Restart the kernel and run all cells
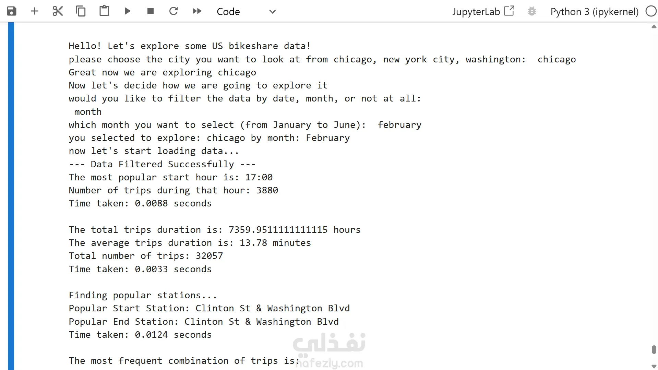This screenshot has height=370, width=658. click(x=197, y=11)
